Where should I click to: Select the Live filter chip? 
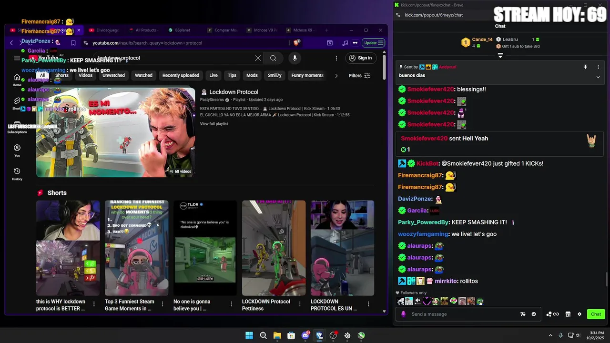pyautogui.click(x=213, y=75)
